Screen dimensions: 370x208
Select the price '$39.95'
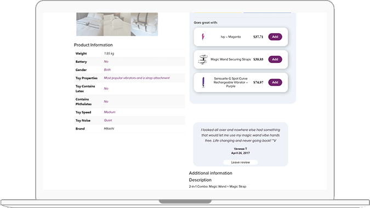(x=258, y=59)
